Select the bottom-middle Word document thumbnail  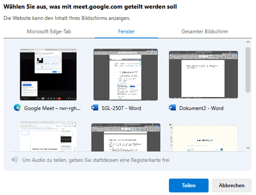tap(126, 137)
